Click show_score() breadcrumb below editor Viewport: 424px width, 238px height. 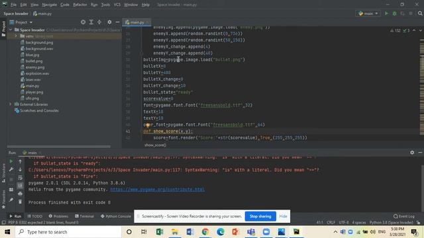coord(155,145)
